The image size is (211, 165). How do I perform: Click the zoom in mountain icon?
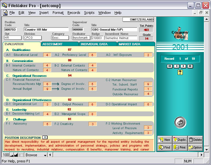point(16,155)
